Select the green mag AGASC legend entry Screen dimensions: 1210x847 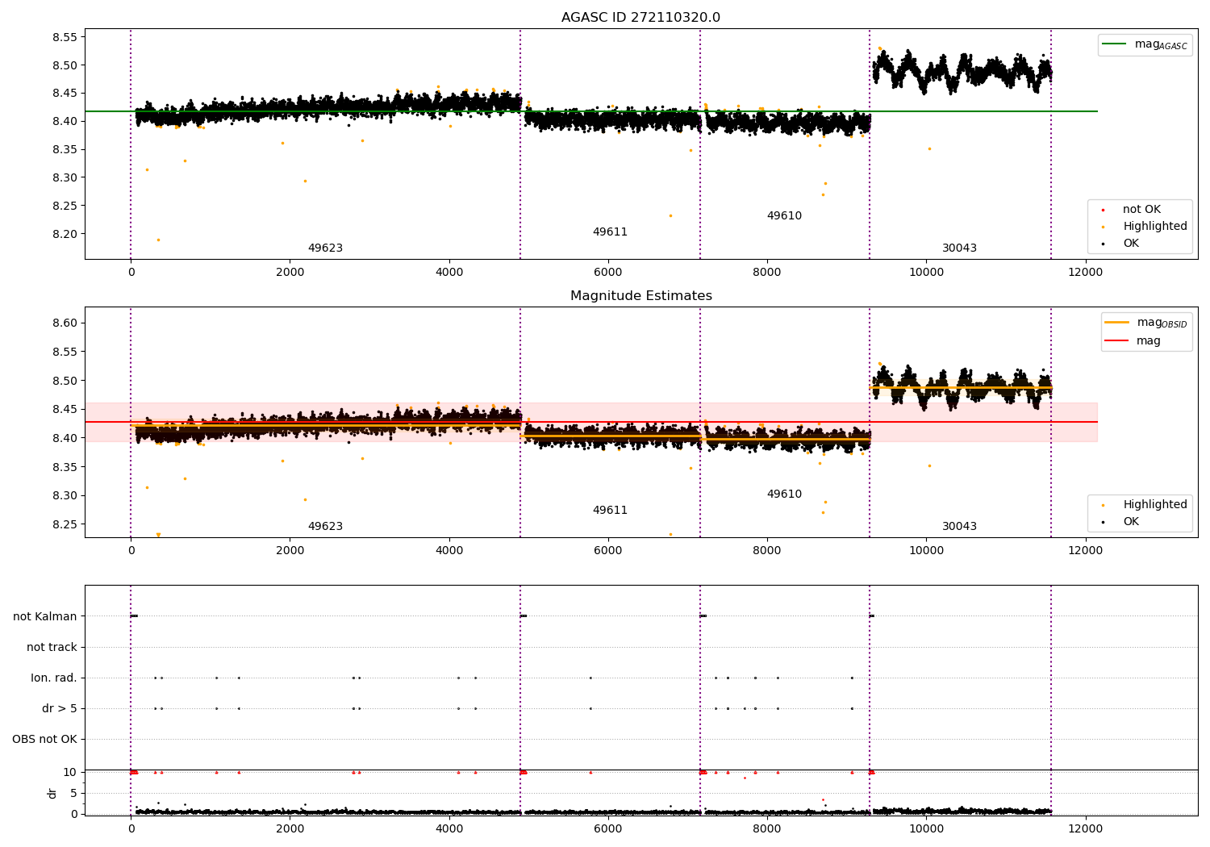[x=1145, y=44]
